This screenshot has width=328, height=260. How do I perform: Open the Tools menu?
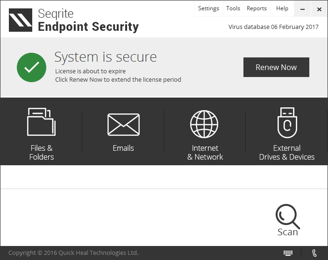click(233, 8)
